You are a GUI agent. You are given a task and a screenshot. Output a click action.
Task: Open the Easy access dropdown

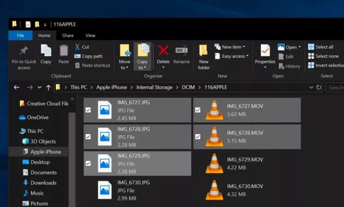point(232,56)
